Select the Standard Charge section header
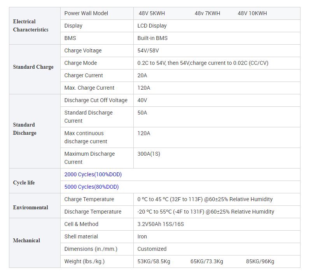 (x=33, y=67)
